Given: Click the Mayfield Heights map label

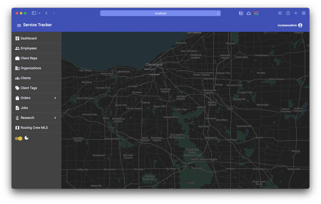Looking at the screenshot, I should (225, 57).
